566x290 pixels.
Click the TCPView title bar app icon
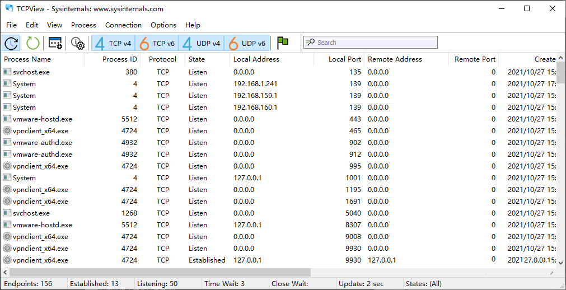(x=10, y=8)
